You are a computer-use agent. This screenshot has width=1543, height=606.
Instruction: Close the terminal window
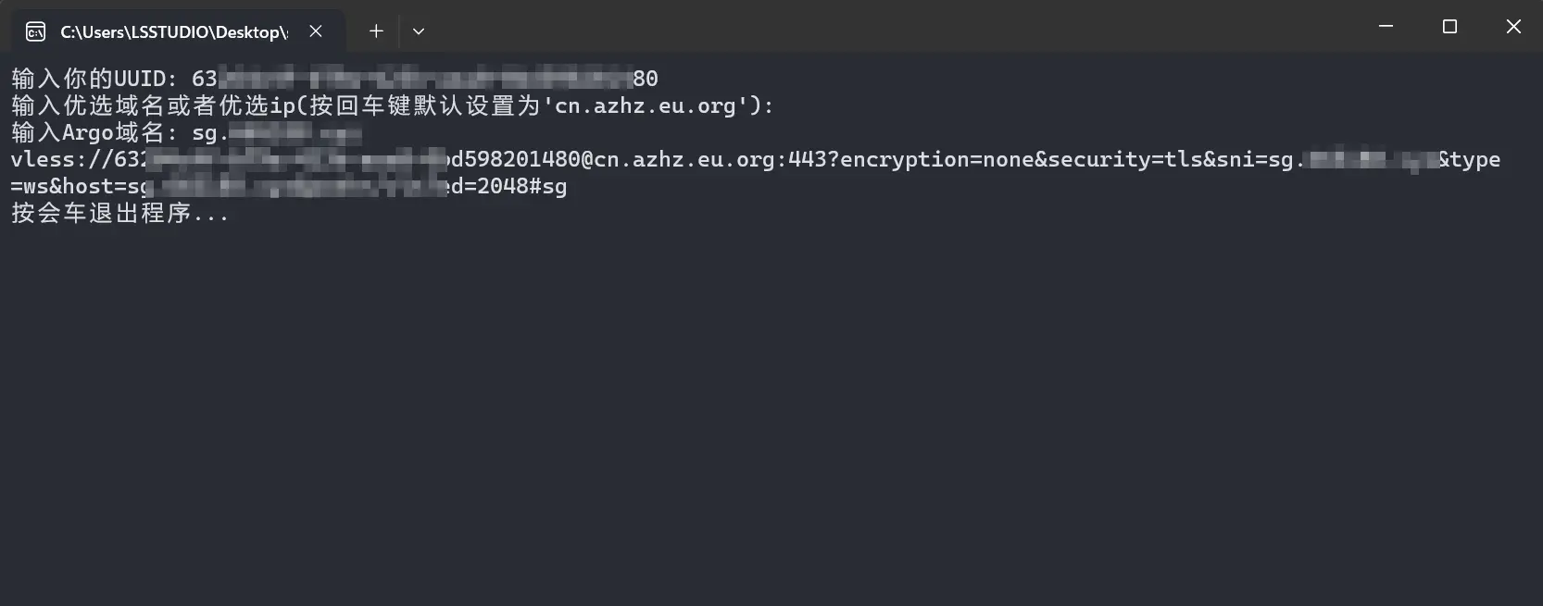(1513, 27)
